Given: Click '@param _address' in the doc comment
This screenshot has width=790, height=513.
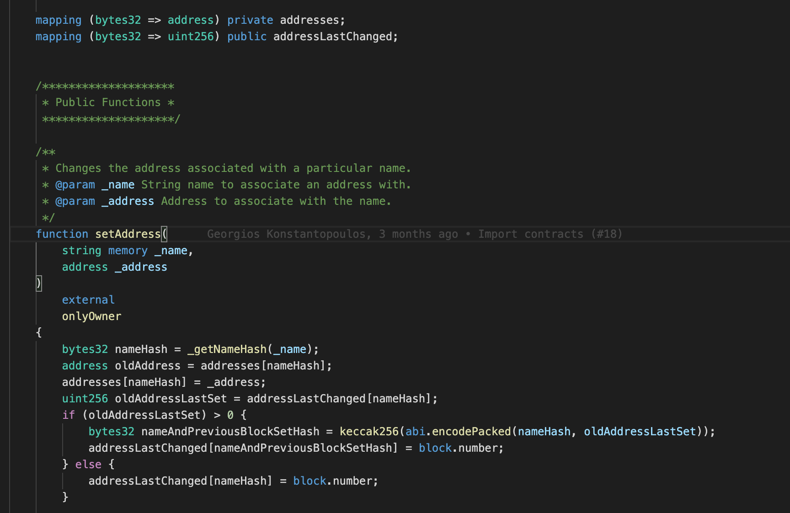Looking at the screenshot, I should click(x=105, y=201).
